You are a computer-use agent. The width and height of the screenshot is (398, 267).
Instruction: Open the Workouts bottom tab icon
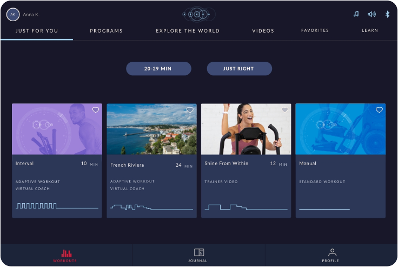(x=67, y=253)
